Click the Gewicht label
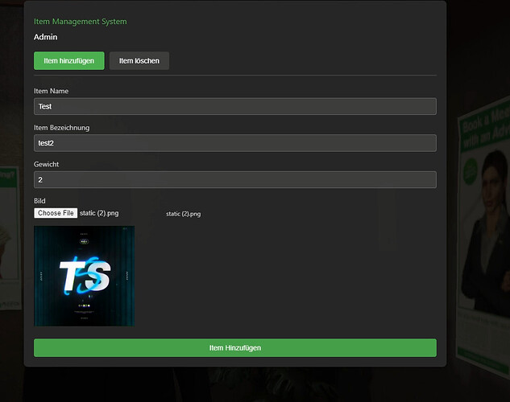This screenshot has width=510, height=402. point(46,165)
